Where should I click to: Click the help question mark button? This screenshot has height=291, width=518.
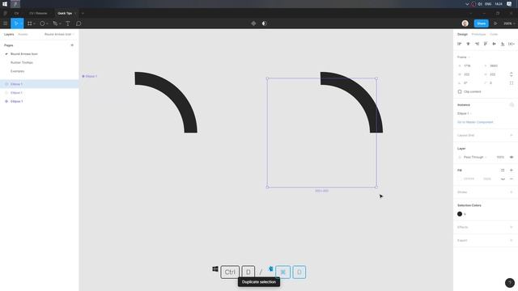point(510,283)
